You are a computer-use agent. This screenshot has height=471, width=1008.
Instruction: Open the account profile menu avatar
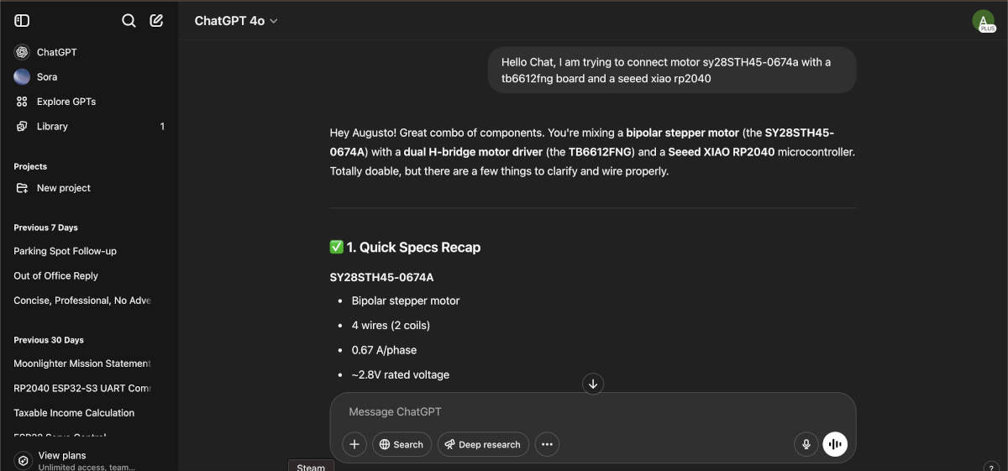(983, 21)
